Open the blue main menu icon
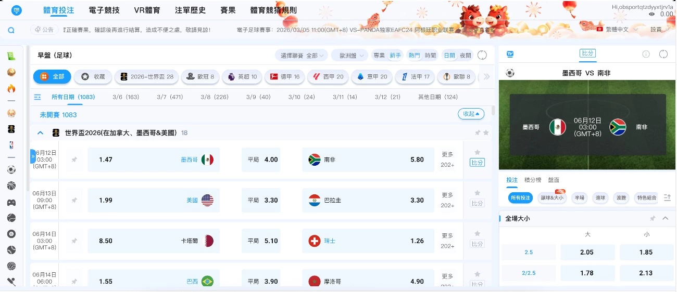 pyautogui.click(x=16, y=10)
